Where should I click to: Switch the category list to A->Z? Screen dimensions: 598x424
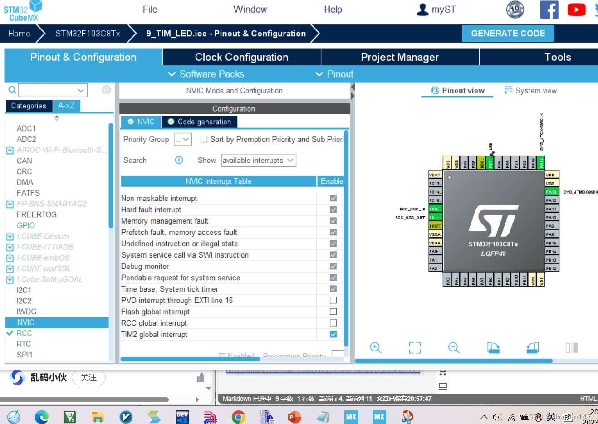66,106
